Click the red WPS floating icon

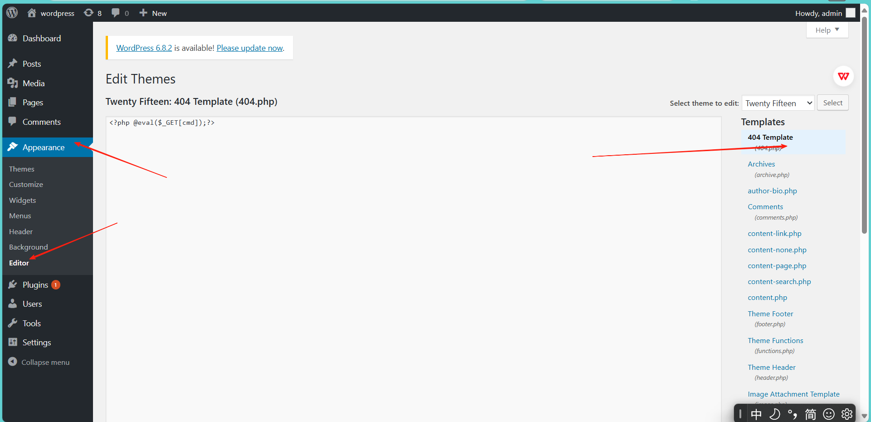pyautogui.click(x=843, y=76)
